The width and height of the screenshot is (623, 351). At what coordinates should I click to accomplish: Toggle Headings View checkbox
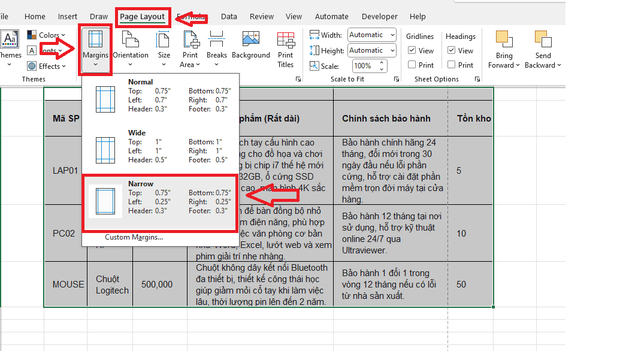point(451,50)
